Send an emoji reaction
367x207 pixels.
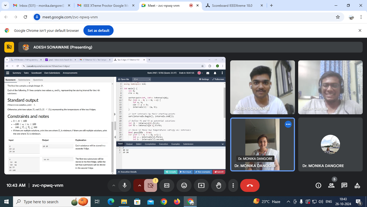pos(184,185)
